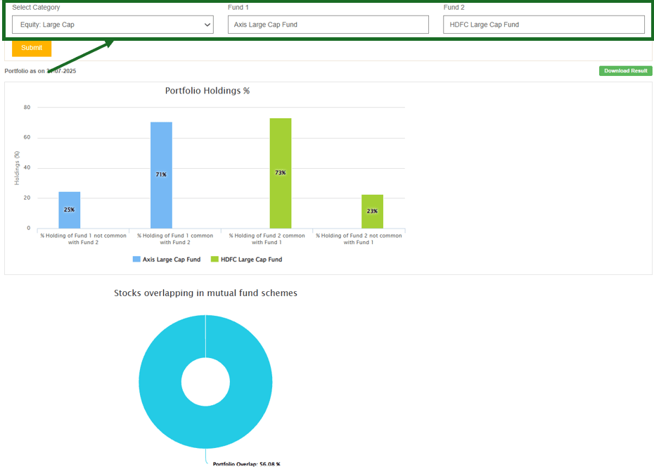Click the Portfolio Holdings % chart title

point(207,91)
